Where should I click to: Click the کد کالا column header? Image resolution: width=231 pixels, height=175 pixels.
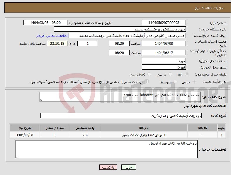tap(203, 128)
